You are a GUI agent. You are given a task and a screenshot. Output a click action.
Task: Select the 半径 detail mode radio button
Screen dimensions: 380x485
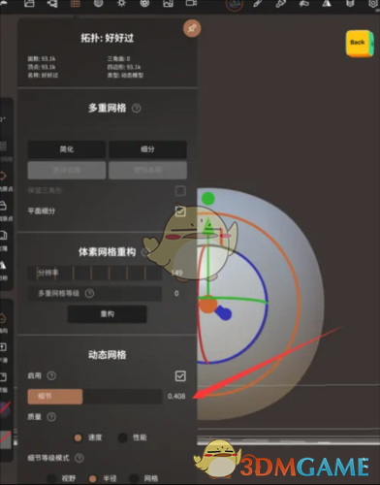click(93, 478)
